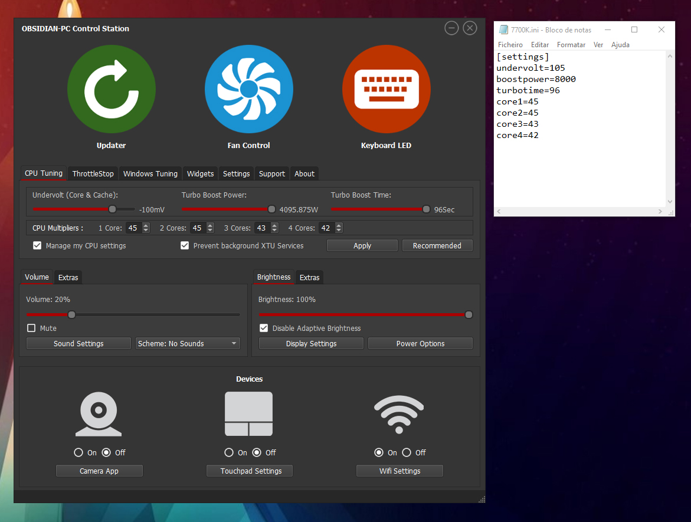Click the webcam device icon
This screenshot has height=522, width=691.
pyautogui.click(x=99, y=414)
